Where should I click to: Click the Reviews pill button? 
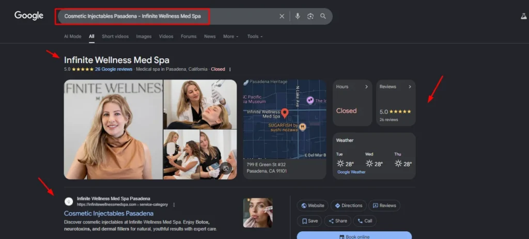[384, 205]
